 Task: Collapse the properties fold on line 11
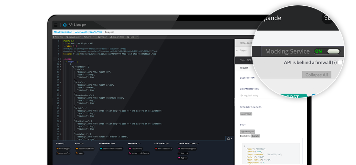point(61,67)
